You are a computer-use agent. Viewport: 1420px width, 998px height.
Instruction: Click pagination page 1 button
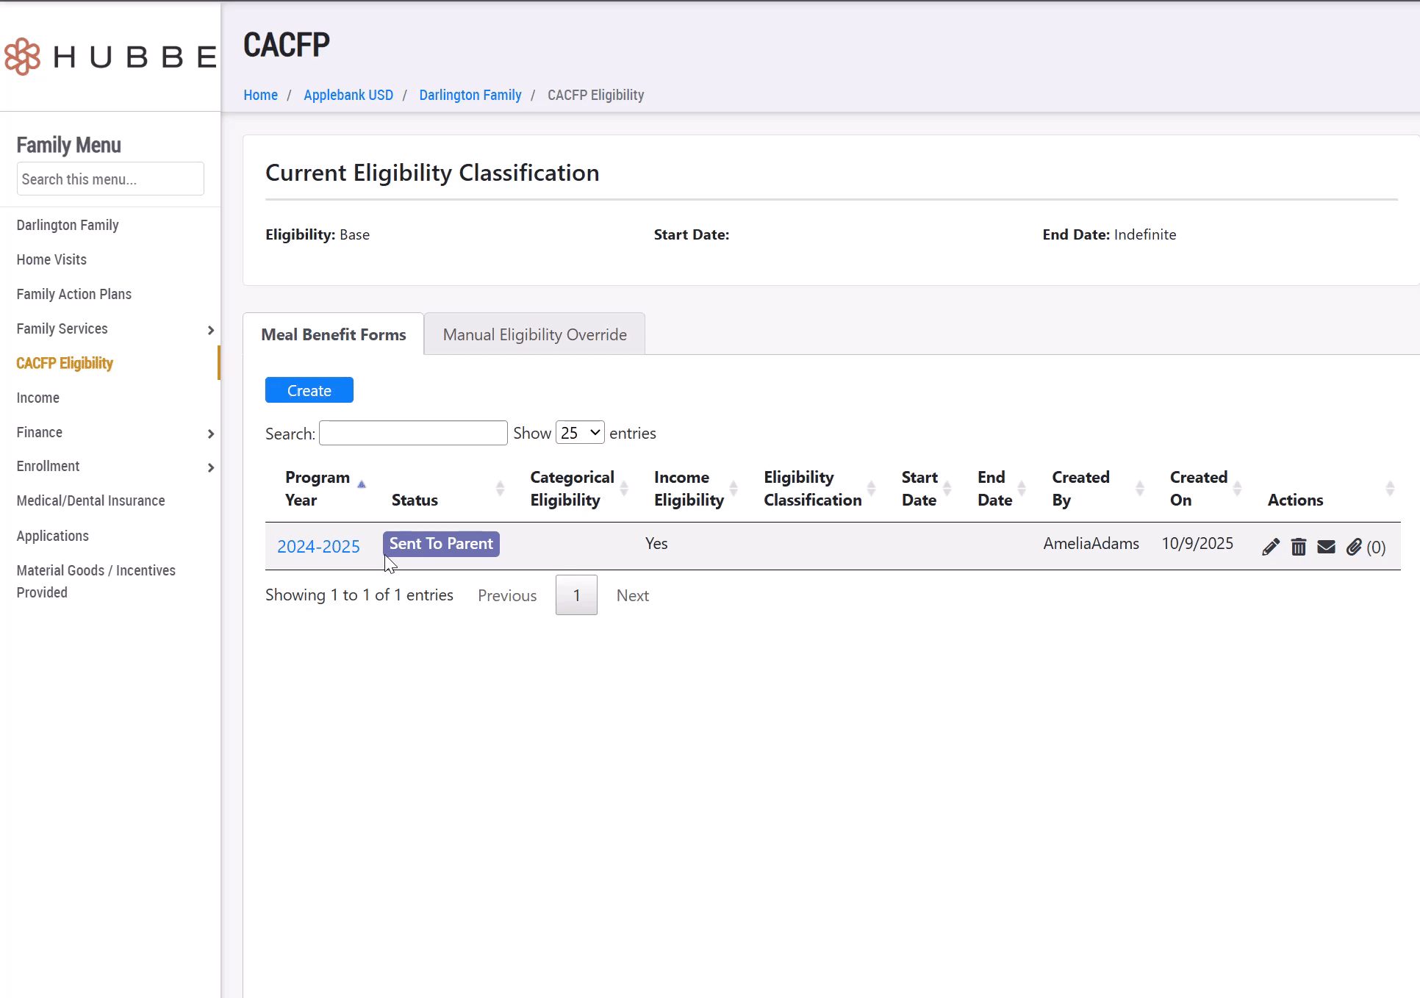tap(576, 595)
